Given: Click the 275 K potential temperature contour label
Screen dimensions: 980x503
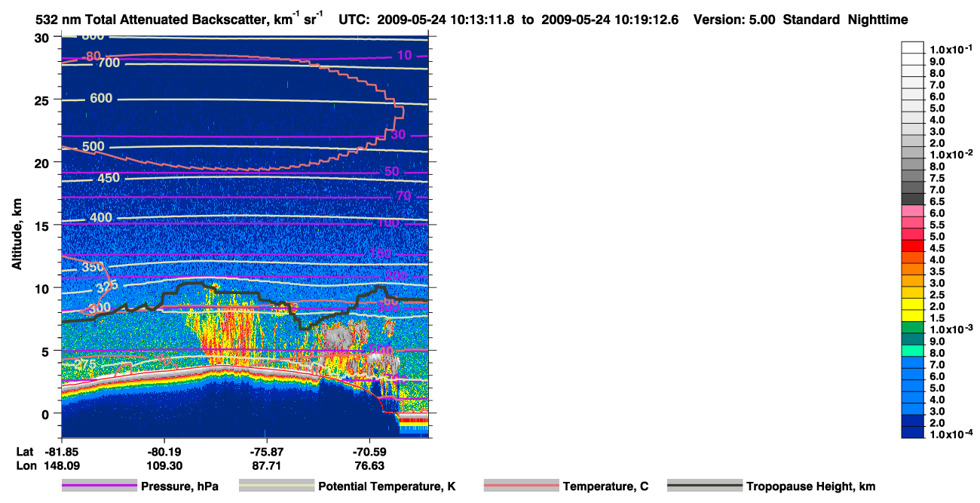Looking at the screenshot, I should click(86, 364).
